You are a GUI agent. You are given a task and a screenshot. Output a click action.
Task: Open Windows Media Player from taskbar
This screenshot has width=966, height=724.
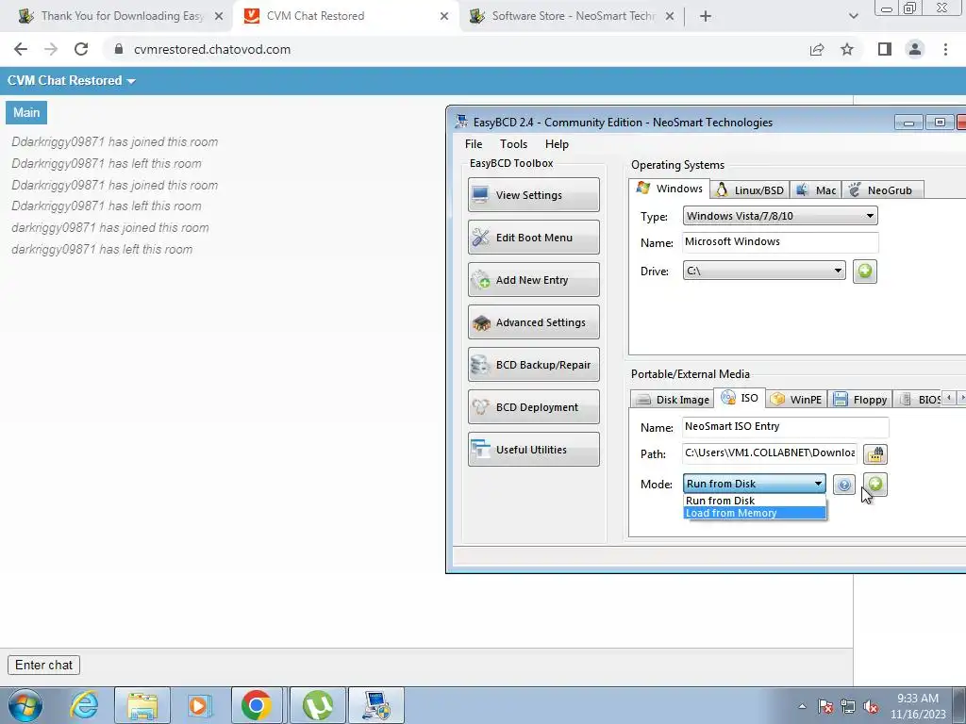198,705
